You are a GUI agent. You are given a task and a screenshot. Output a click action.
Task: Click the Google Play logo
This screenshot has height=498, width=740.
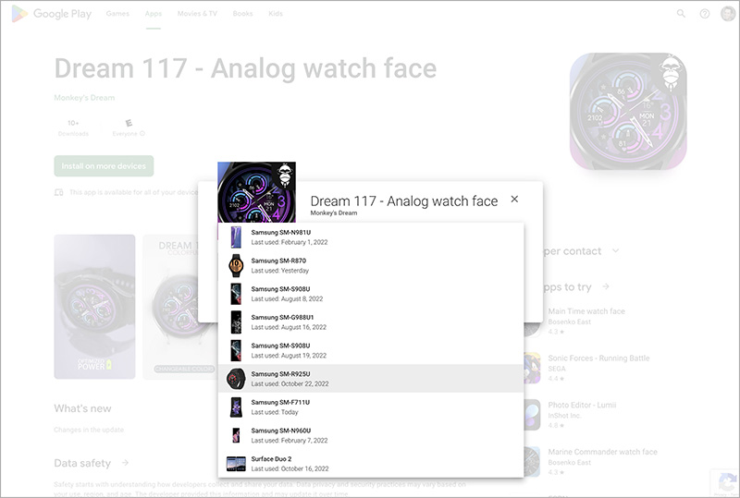pyautogui.click(x=52, y=14)
